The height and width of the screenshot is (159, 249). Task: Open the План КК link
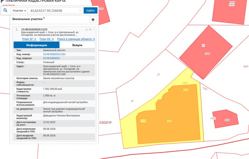(x=47, y=39)
